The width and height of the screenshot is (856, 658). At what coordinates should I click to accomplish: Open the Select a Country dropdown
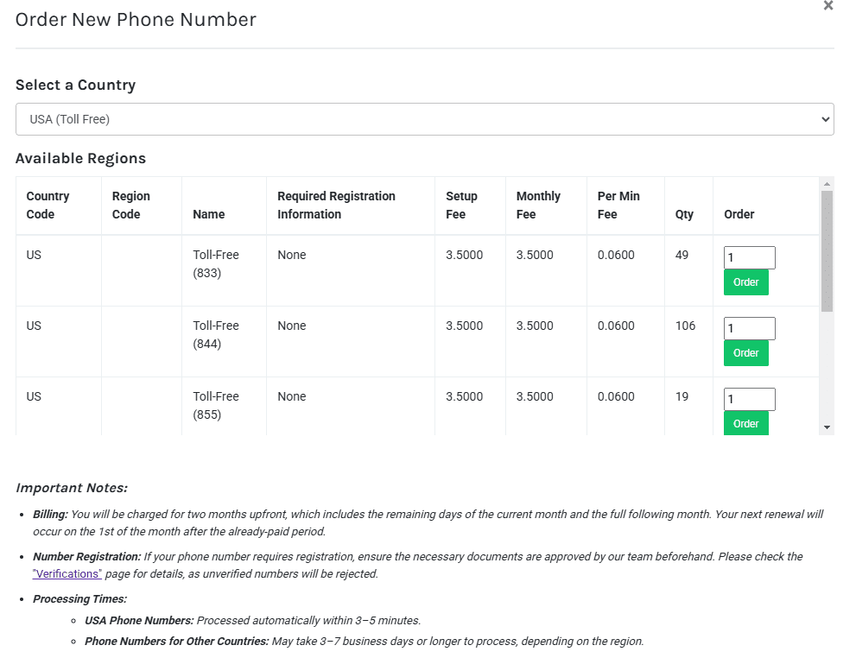[x=424, y=119]
